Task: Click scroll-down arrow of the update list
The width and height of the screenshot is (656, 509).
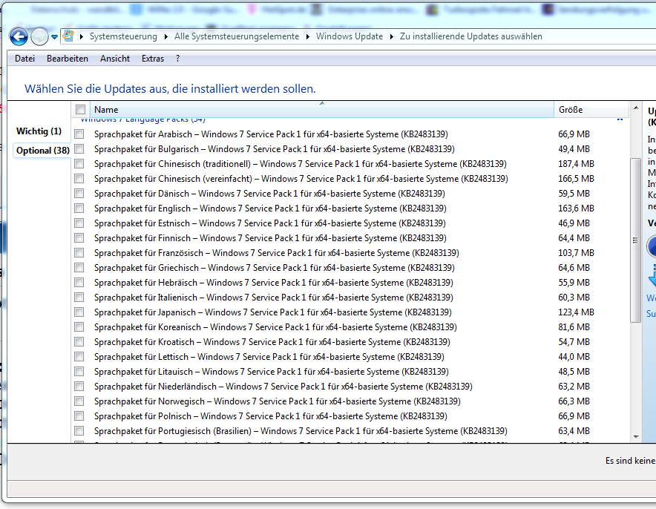Action: 636,436
